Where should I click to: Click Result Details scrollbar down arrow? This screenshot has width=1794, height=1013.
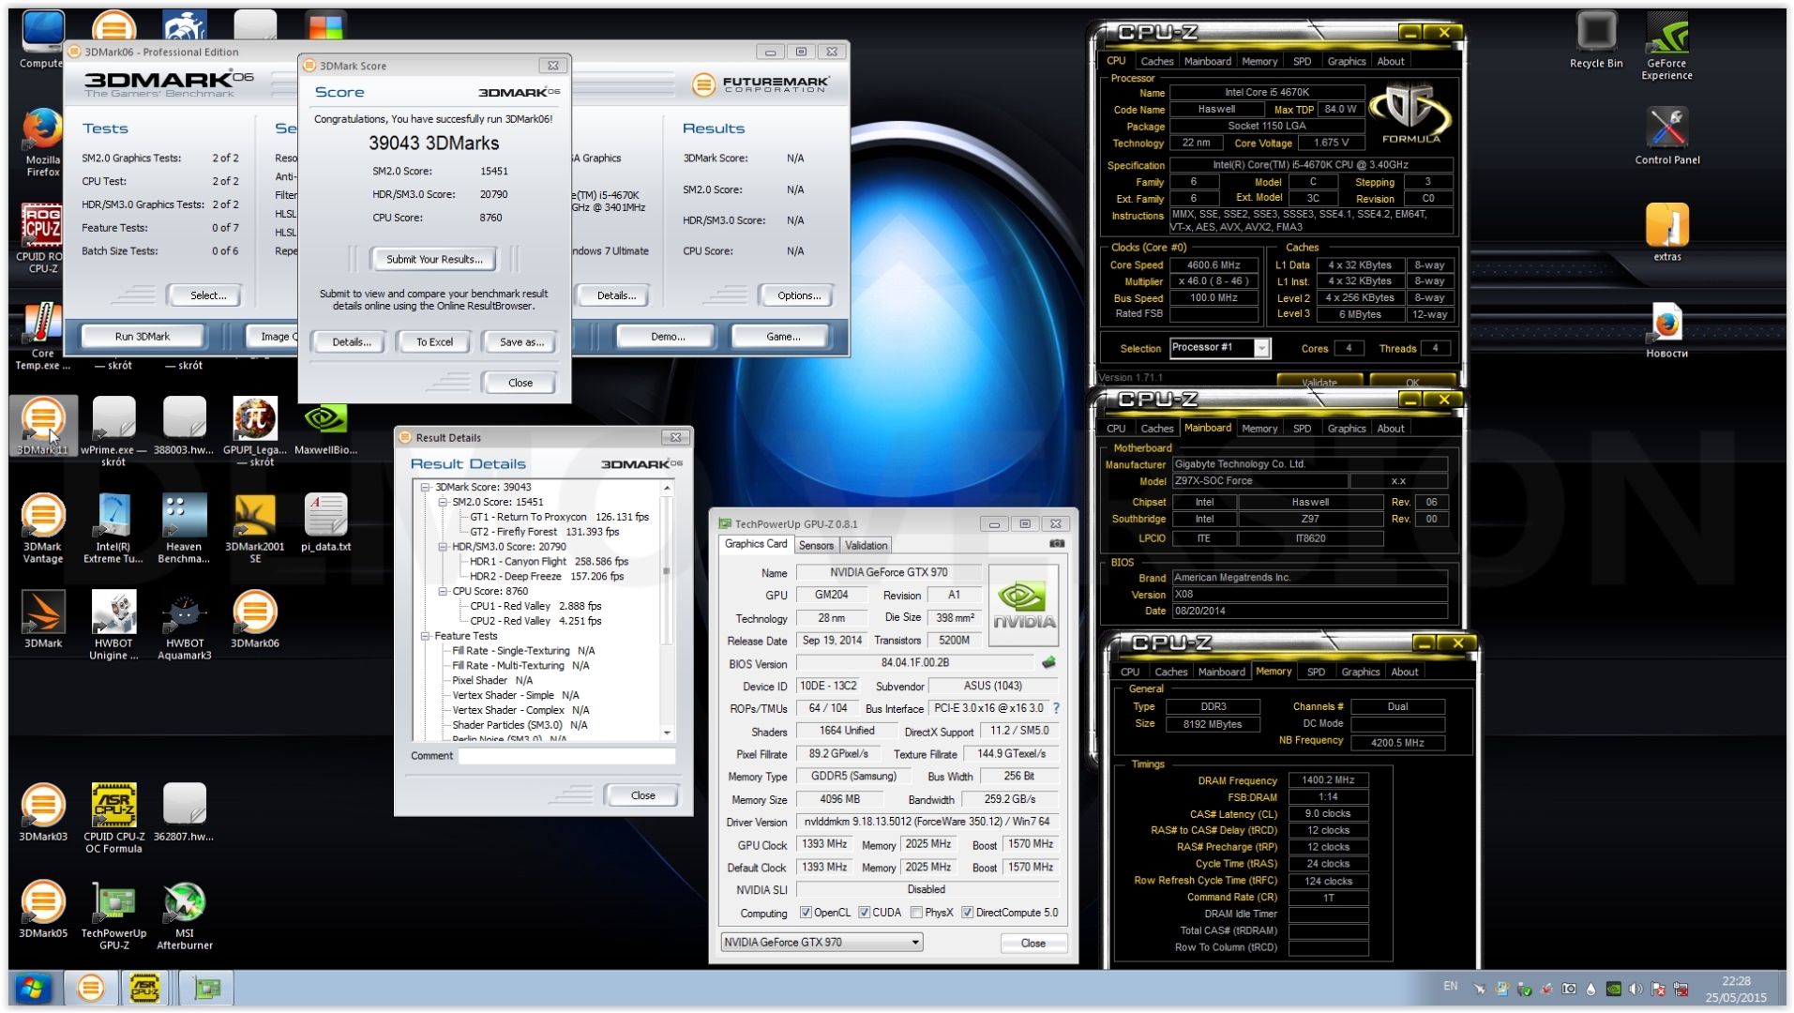pyautogui.click(x=667, y=733)
